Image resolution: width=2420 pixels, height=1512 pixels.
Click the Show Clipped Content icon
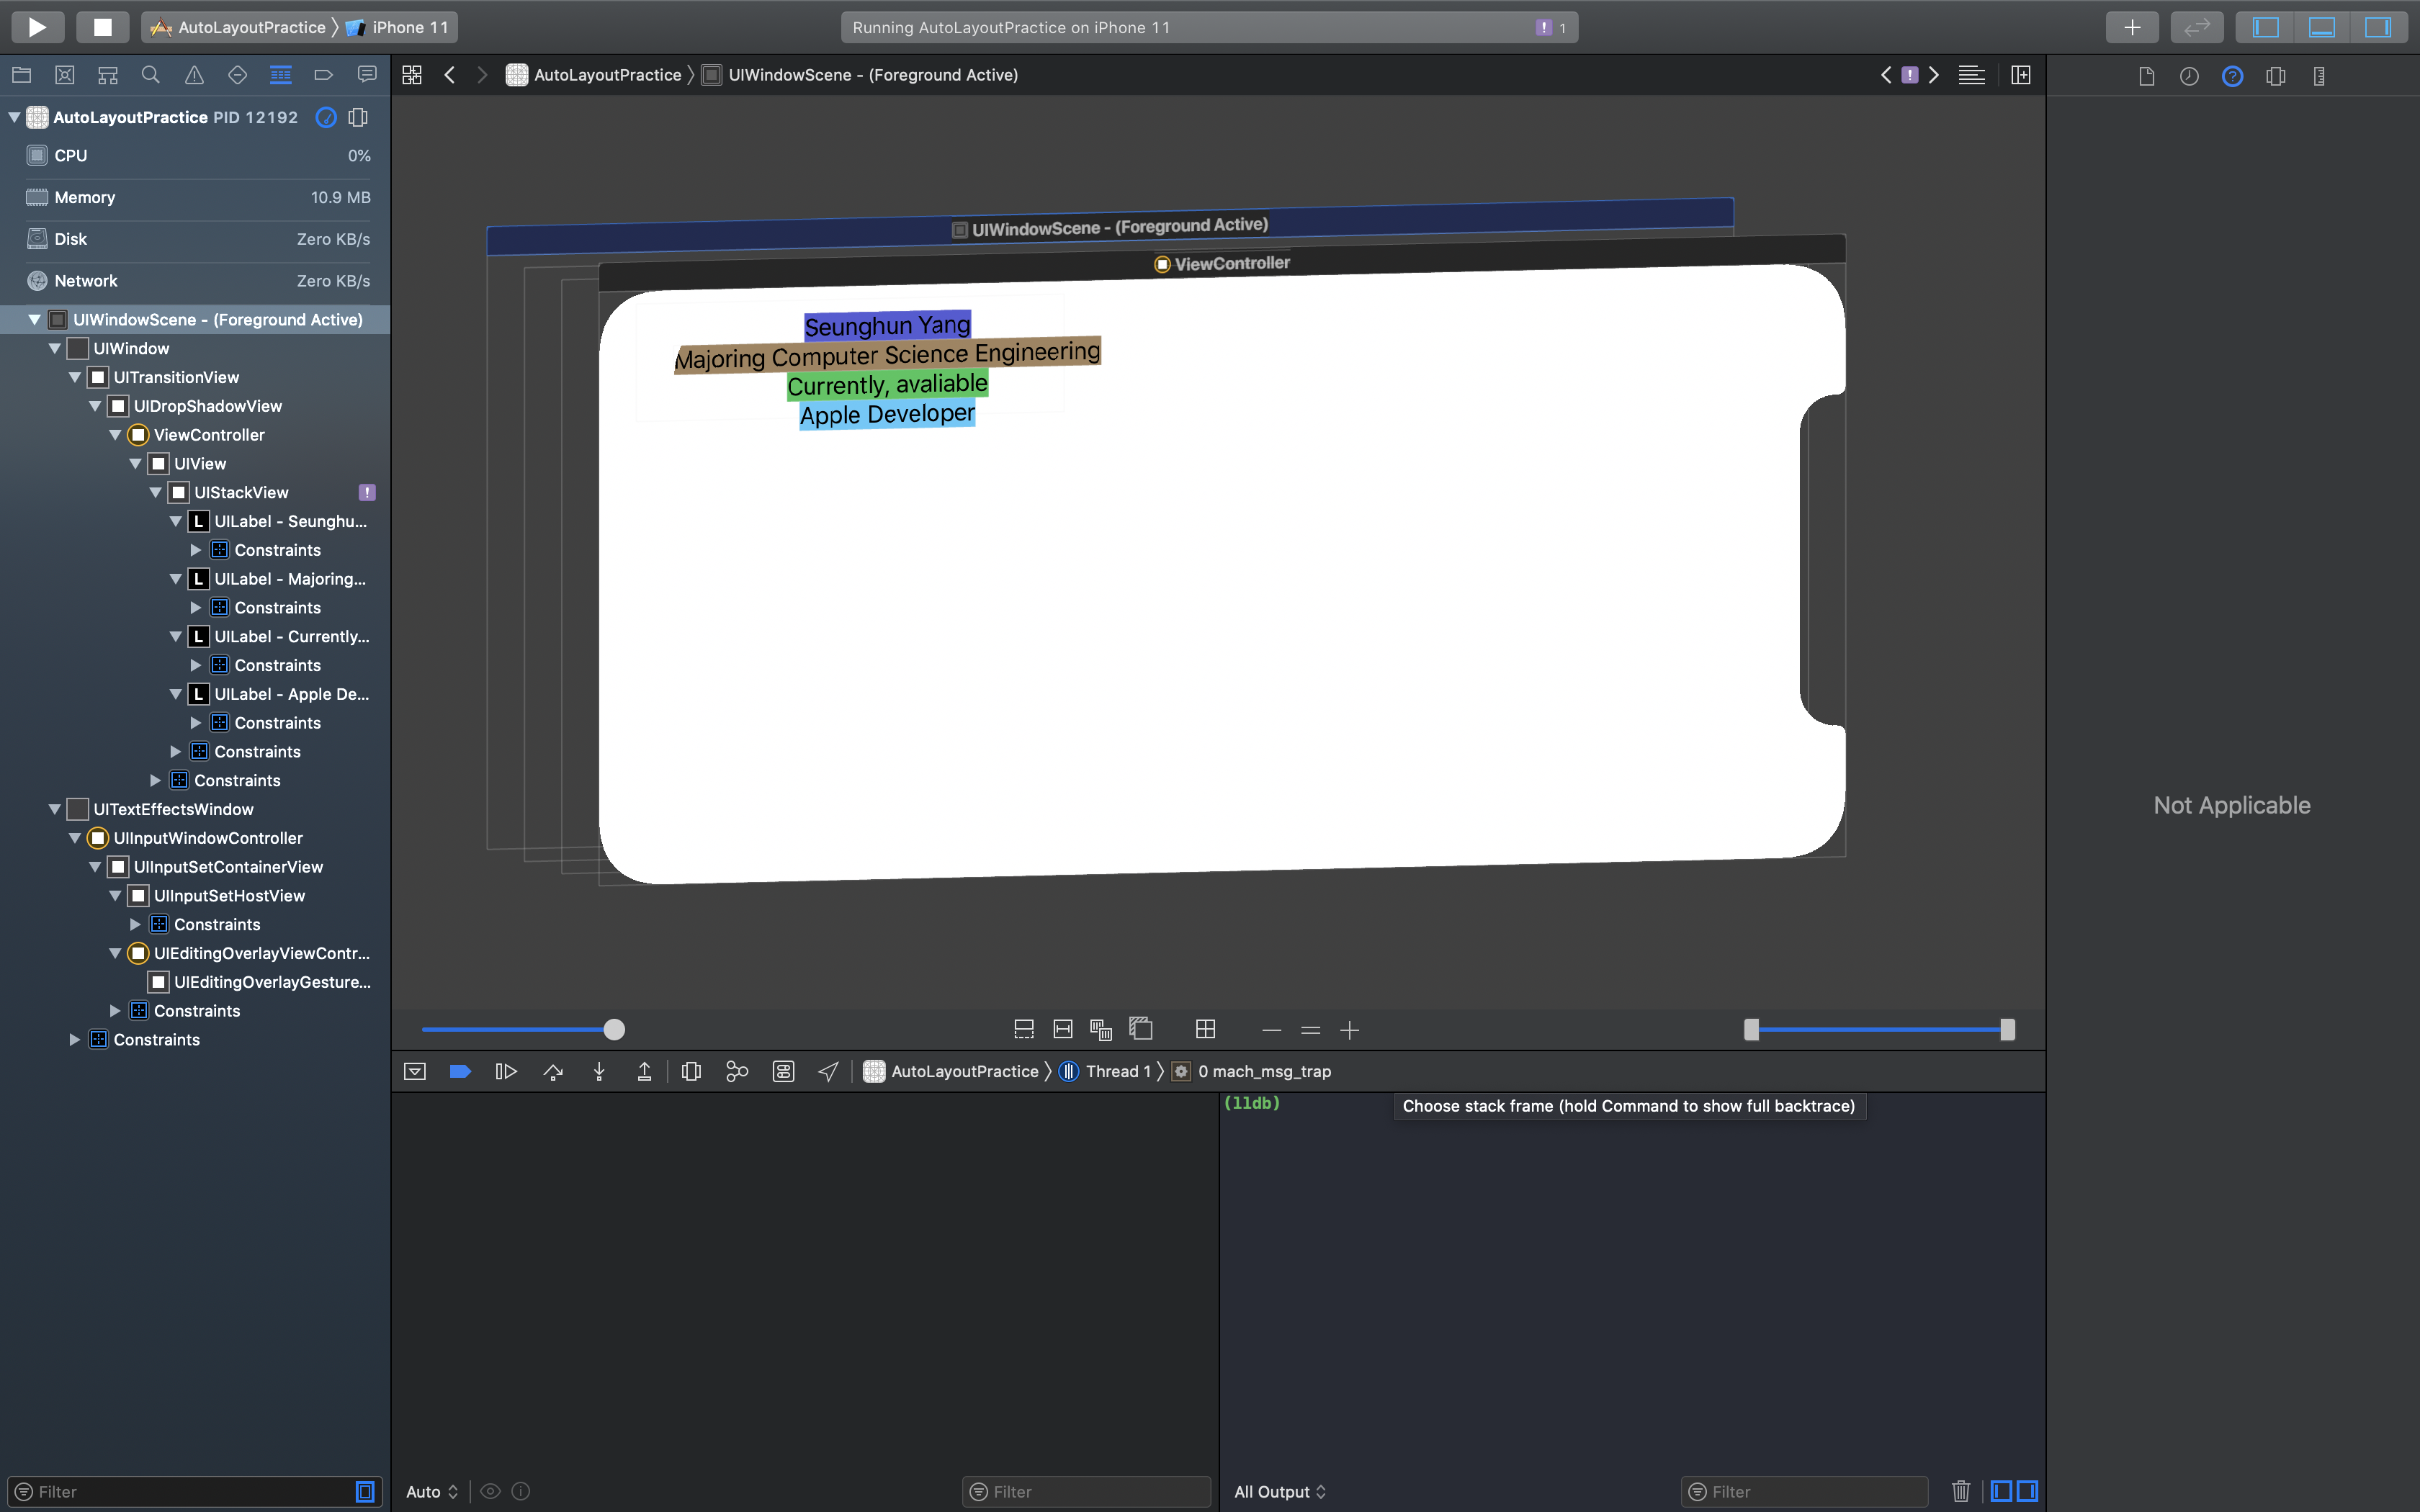(1023, 1029)
